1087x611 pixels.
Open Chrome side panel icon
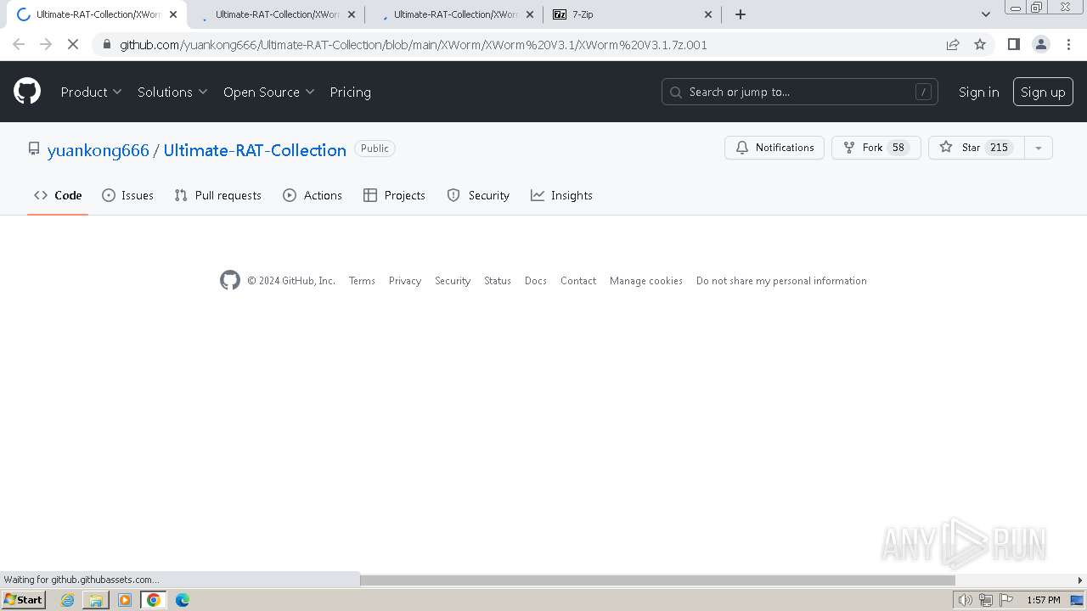pyautogui.click(x=1013, y=44)
